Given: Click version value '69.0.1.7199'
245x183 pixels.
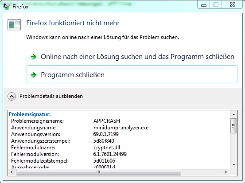Looking at the screenshot, I should click(x=106, y=134).
